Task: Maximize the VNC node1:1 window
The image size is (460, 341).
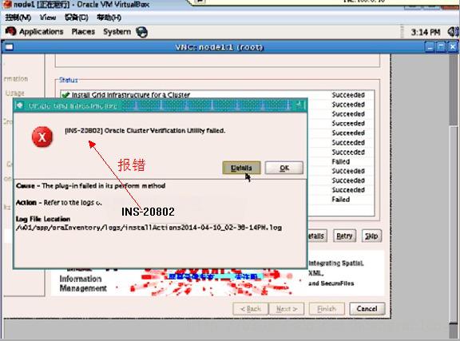Action: [441, 47]
